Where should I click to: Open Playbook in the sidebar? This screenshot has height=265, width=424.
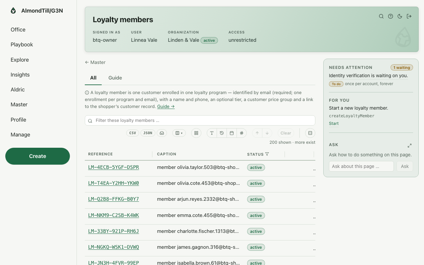[22, 44]
